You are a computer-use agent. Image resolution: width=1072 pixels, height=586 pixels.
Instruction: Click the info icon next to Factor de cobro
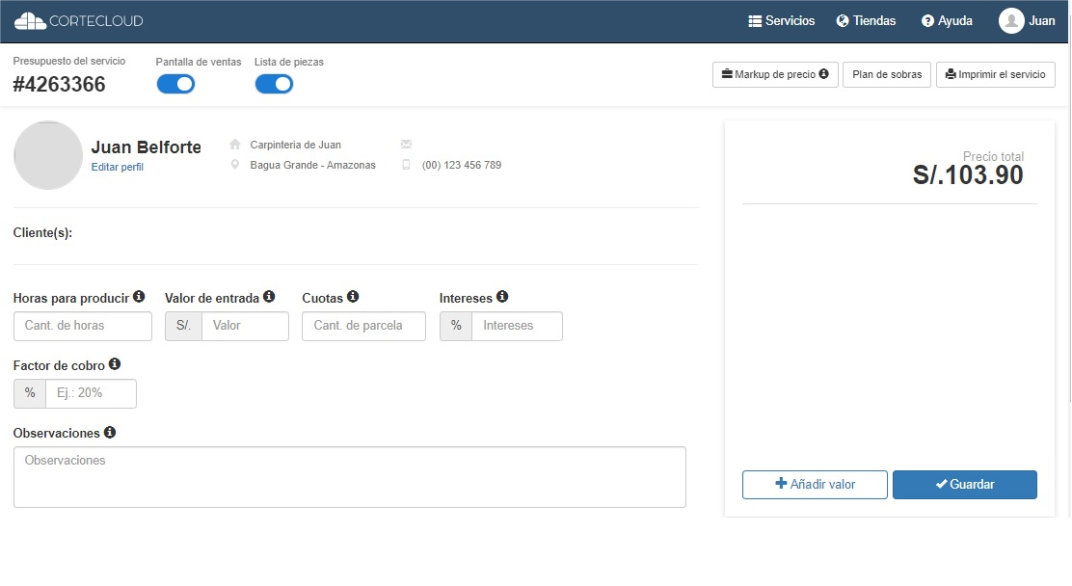click(x=115, y=363)
